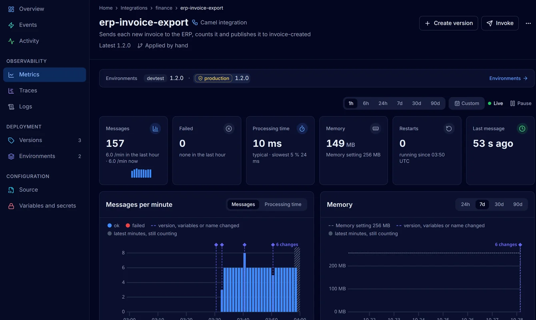Select the 1h time range
The image size is (536, 320).
pyautogui.click(x=351, y=103)
